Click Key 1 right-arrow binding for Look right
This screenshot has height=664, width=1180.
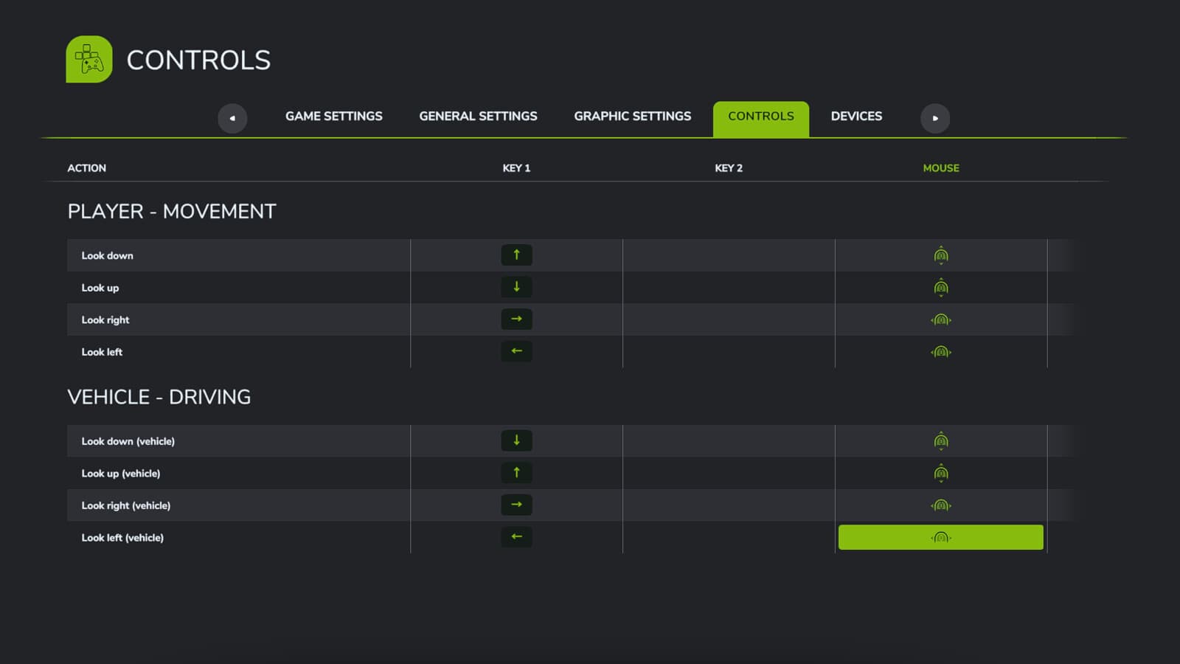tap(516, 319)
